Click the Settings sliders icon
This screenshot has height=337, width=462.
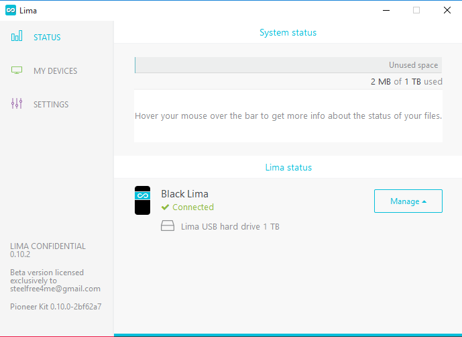tap(17, 103)
